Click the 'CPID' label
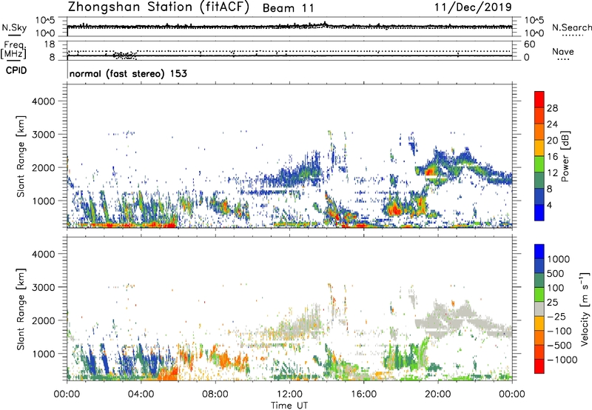This screenshot has height=410, width=592. coord(16,70)
